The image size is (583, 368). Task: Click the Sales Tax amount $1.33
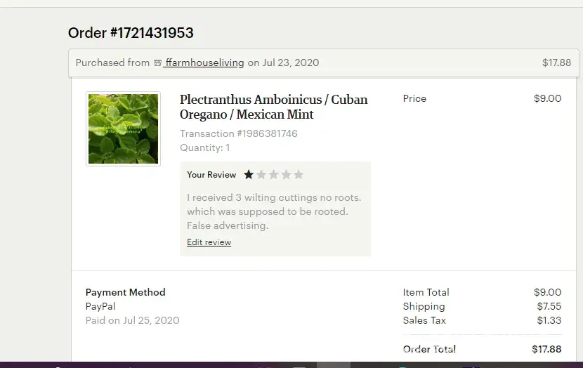coord(549,320)
